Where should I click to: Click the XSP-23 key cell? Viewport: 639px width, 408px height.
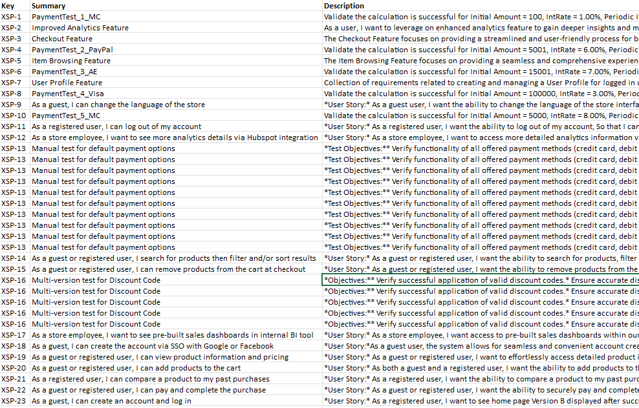coord(14,401)
